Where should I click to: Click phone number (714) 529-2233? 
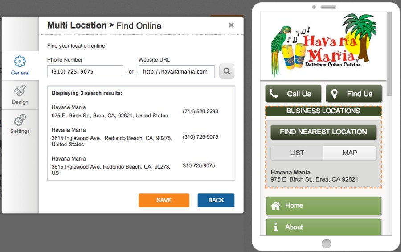[200, 112]
